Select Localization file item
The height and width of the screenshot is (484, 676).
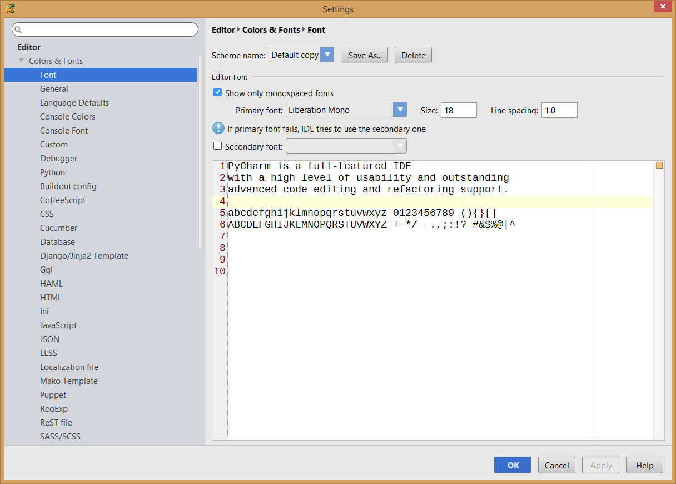(69, 367)
